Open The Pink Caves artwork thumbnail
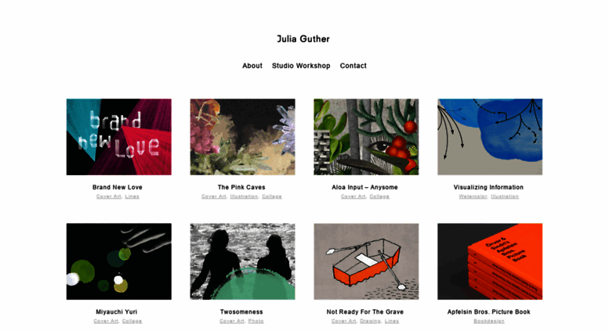609x331 pixels. pos(242,137)
